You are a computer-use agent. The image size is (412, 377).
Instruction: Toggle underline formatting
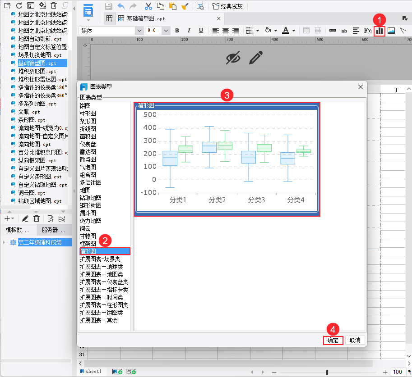(201, 31)
